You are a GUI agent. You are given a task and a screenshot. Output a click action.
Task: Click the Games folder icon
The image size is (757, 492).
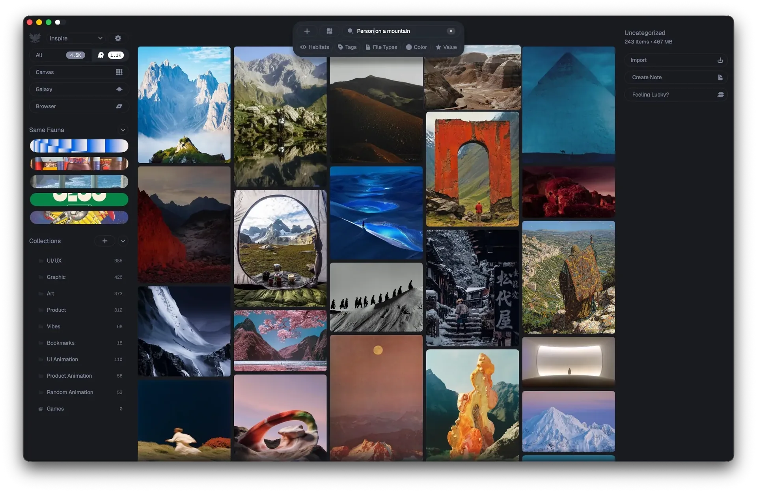tap(41, 409)
